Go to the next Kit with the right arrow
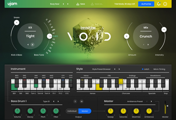This screenshot has width=176, height=120. [32, 45]
